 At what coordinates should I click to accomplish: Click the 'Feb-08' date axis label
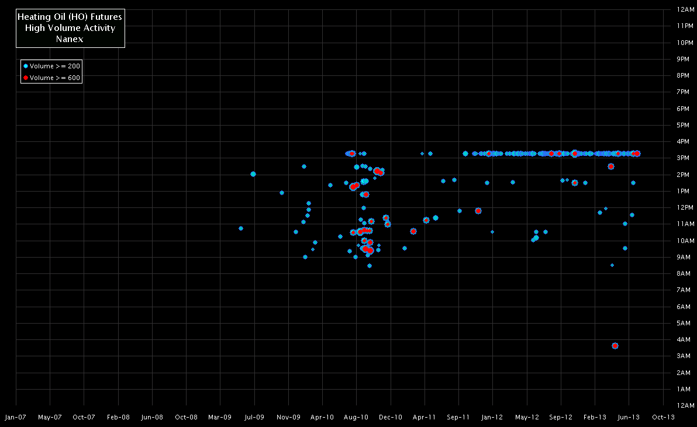coord(118,417)
